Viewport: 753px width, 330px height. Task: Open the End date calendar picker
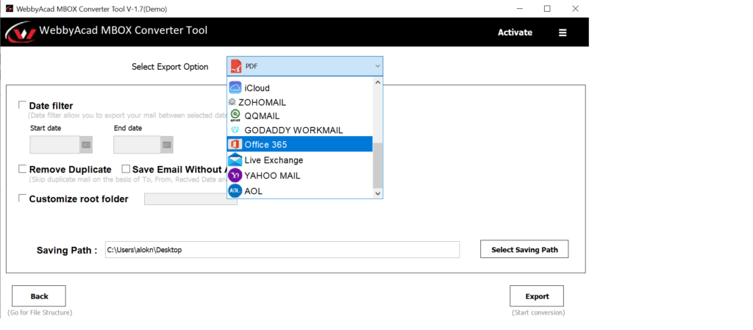(166, 145)
